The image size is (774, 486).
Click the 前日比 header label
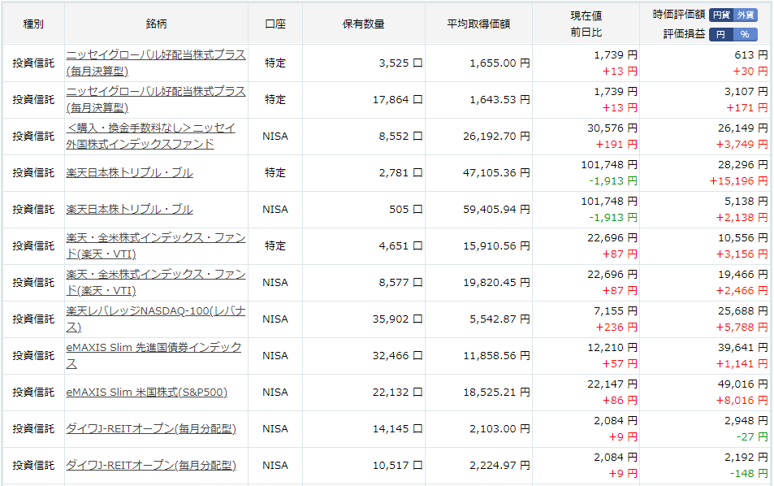[586, 33]
